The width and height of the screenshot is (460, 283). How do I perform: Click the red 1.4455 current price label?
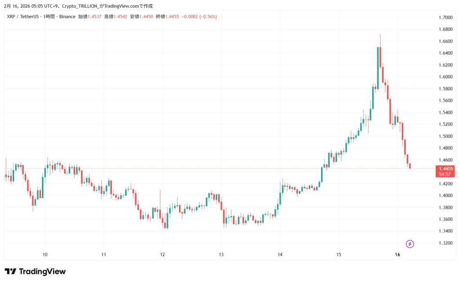pyautogui.click(x=445, y=168)
